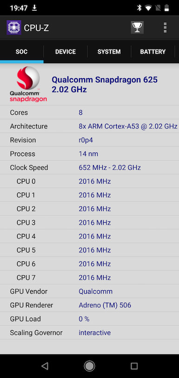This screenshot has height=378, width=179.
Task: Tap the Clock Speed row
Action: coord(89,167)
